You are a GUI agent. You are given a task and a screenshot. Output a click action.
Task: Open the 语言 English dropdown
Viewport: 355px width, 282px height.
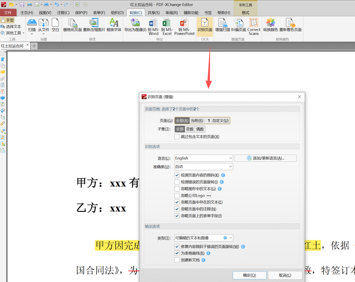(x=203, y=158)
